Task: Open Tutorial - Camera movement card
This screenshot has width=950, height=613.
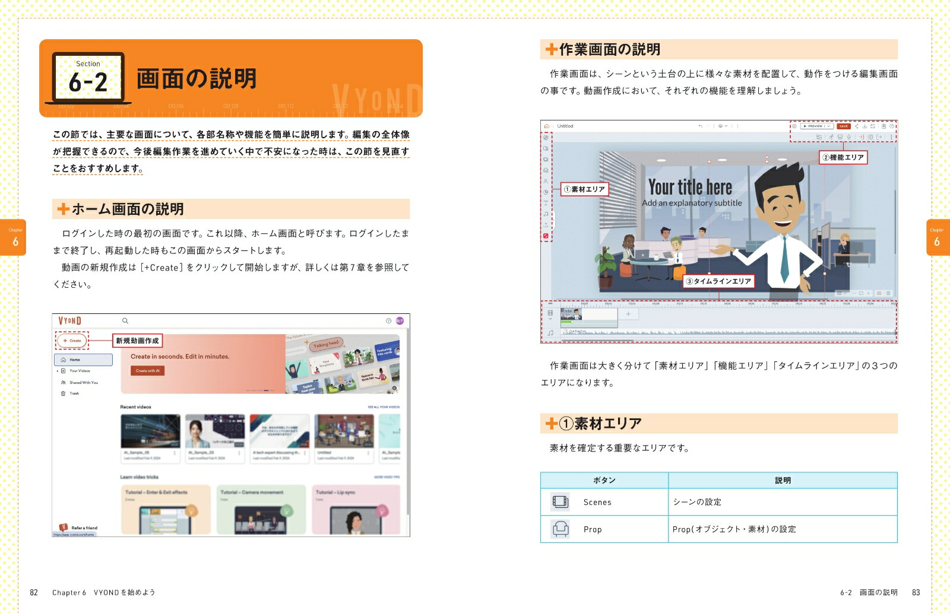Action: [261, 510]
